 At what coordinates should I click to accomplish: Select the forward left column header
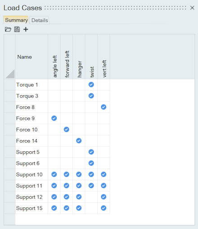tap(67, 57)
